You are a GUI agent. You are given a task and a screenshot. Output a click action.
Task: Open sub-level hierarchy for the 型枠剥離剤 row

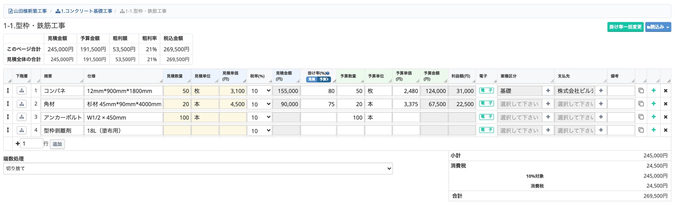(22, 130)
